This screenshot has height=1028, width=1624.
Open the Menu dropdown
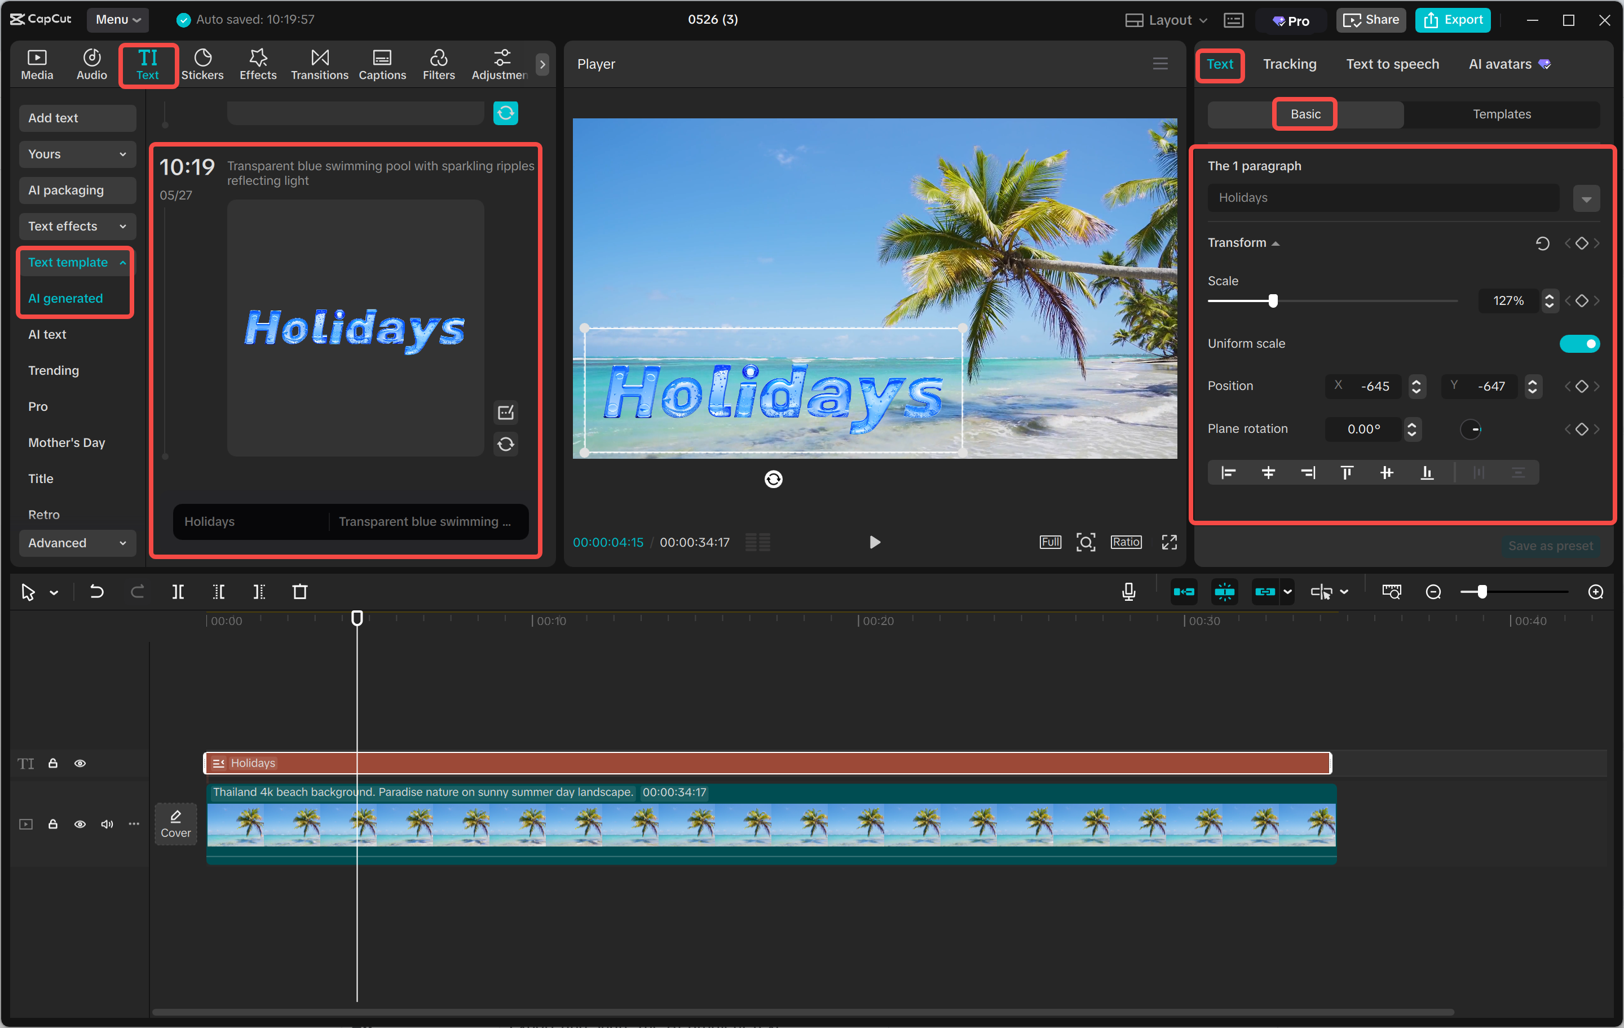pyautogui.click(x=118, y=20)
